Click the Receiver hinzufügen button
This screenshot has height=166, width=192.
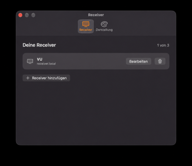[x=46, y=78]
